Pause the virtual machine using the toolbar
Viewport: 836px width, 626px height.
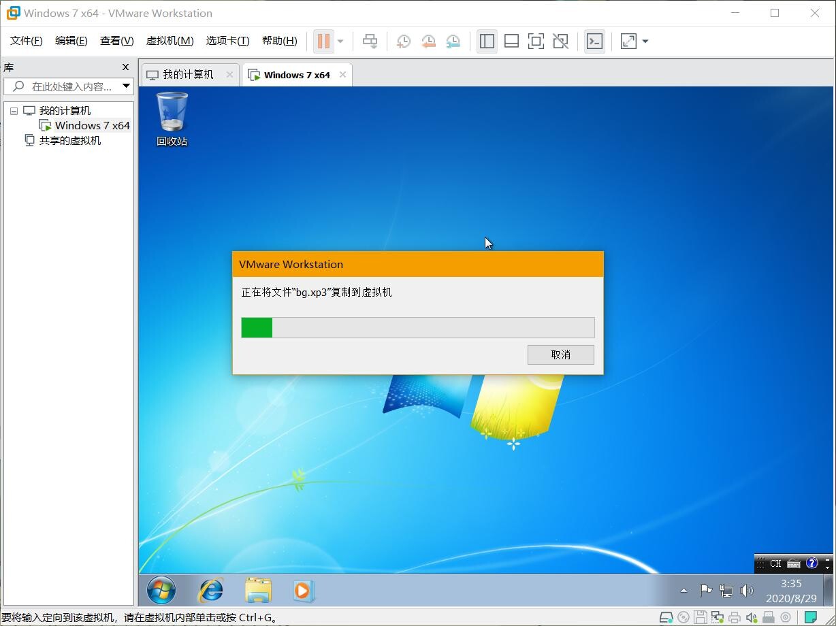[323, 42]
